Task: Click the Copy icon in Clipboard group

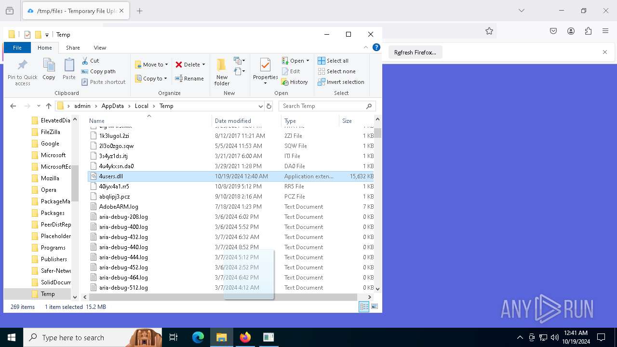Action: pyautogui.click(x=49, y=65)
